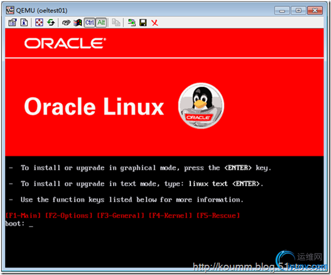This screenshot has width=331, height=275.
Task: Disconnect using the red X icon
Action: tap(154, 23)
